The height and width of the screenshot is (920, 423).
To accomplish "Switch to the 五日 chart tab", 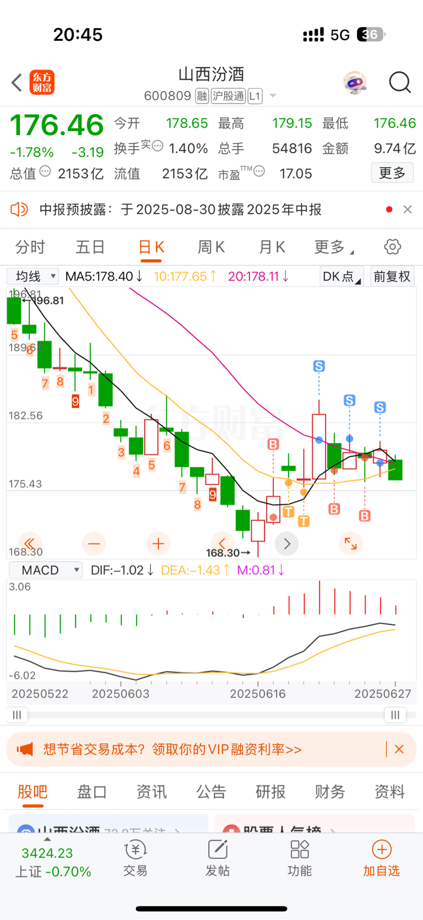I will pyautogui.click(x=90, y=247).
